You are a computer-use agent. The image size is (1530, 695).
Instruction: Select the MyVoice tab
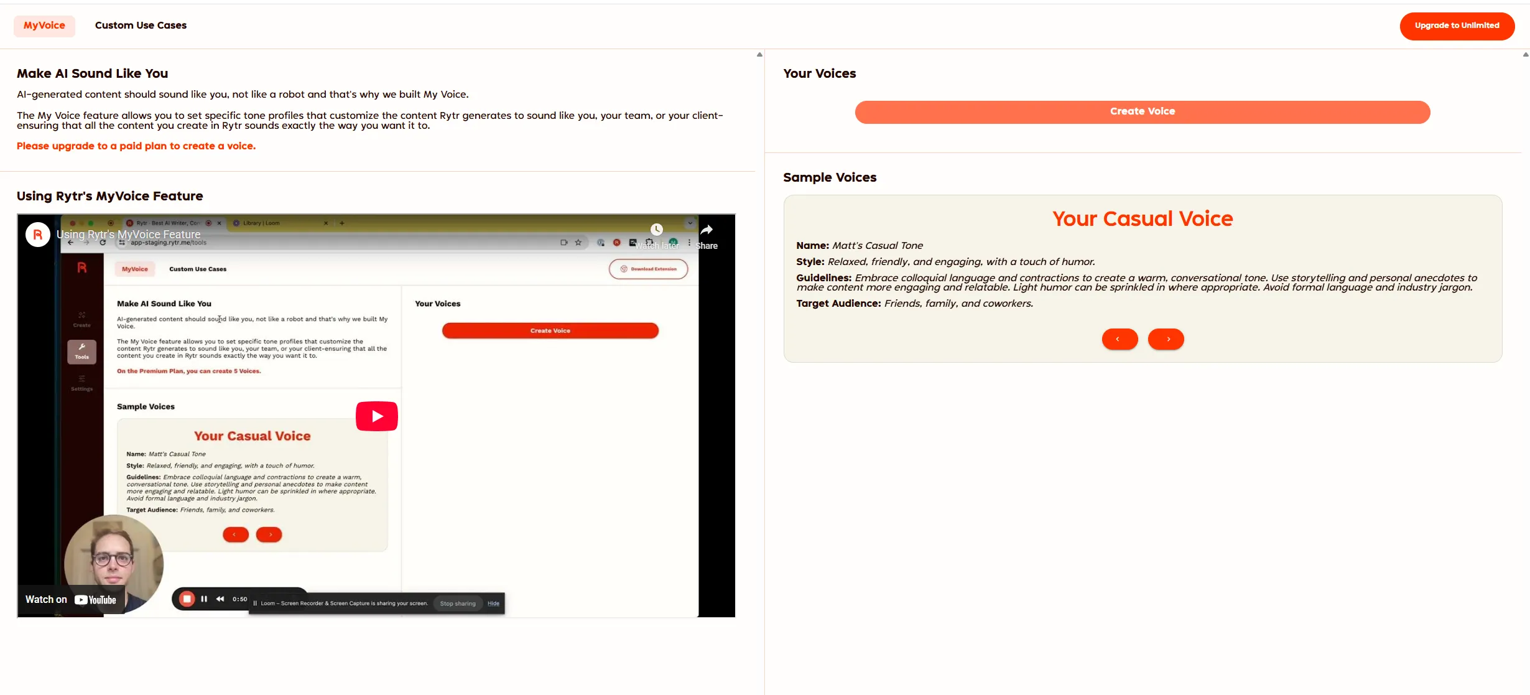click(x=44, y=26)
